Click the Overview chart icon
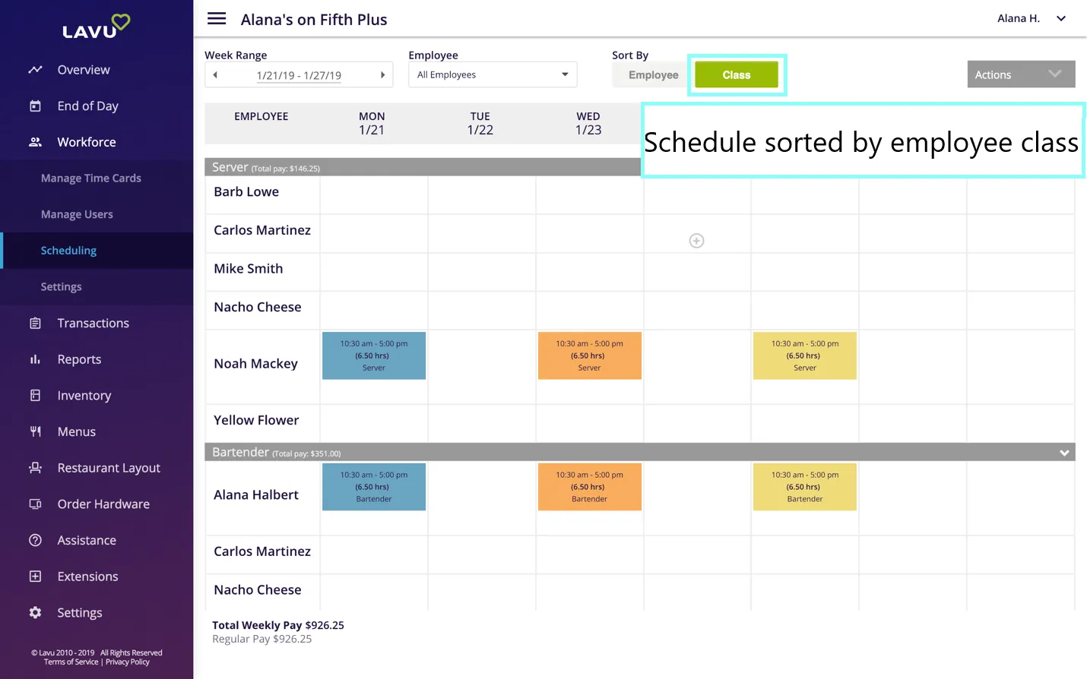The width and height of the screenshot is (1087, 679). (35, 70)
